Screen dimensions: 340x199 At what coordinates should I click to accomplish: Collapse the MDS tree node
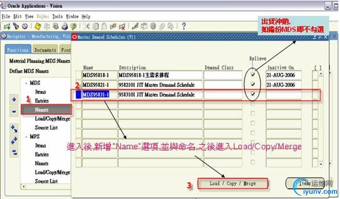pyautogui.click(x=26, y=83)
